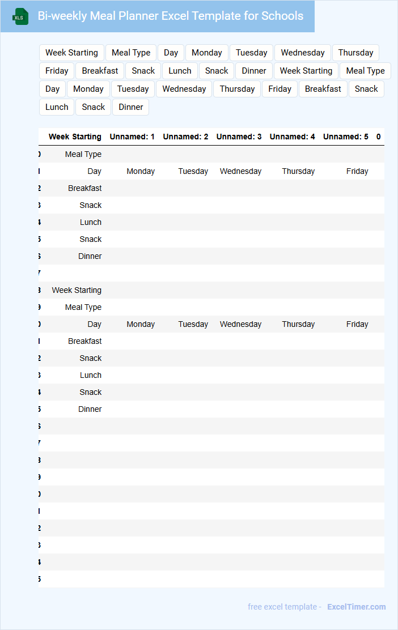Image resolution: width=398 pixels, height=630 pixels.
Task: Select the Unnamed: 4 column header
Action: coord(293,137)
